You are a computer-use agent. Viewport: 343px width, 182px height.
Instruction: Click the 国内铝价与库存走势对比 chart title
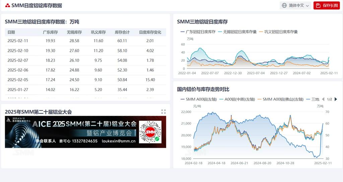point(203,89)
